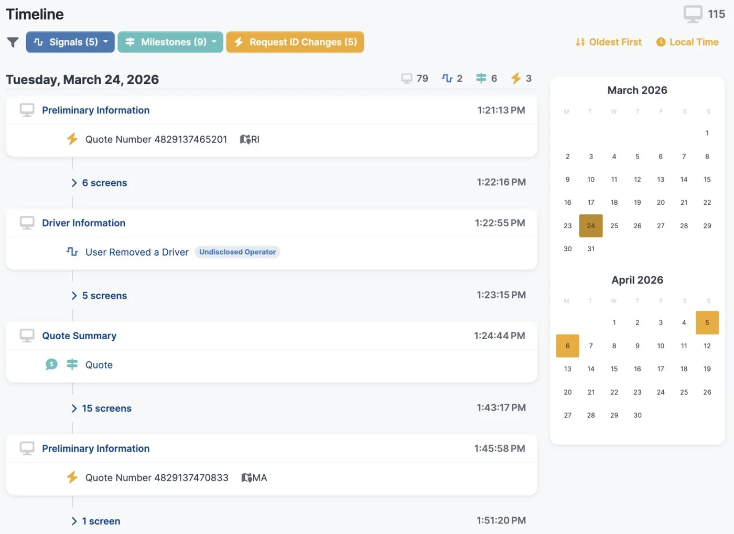Click milestone icon beside Quote
The image size is (734, 534).
pos(72,364)
